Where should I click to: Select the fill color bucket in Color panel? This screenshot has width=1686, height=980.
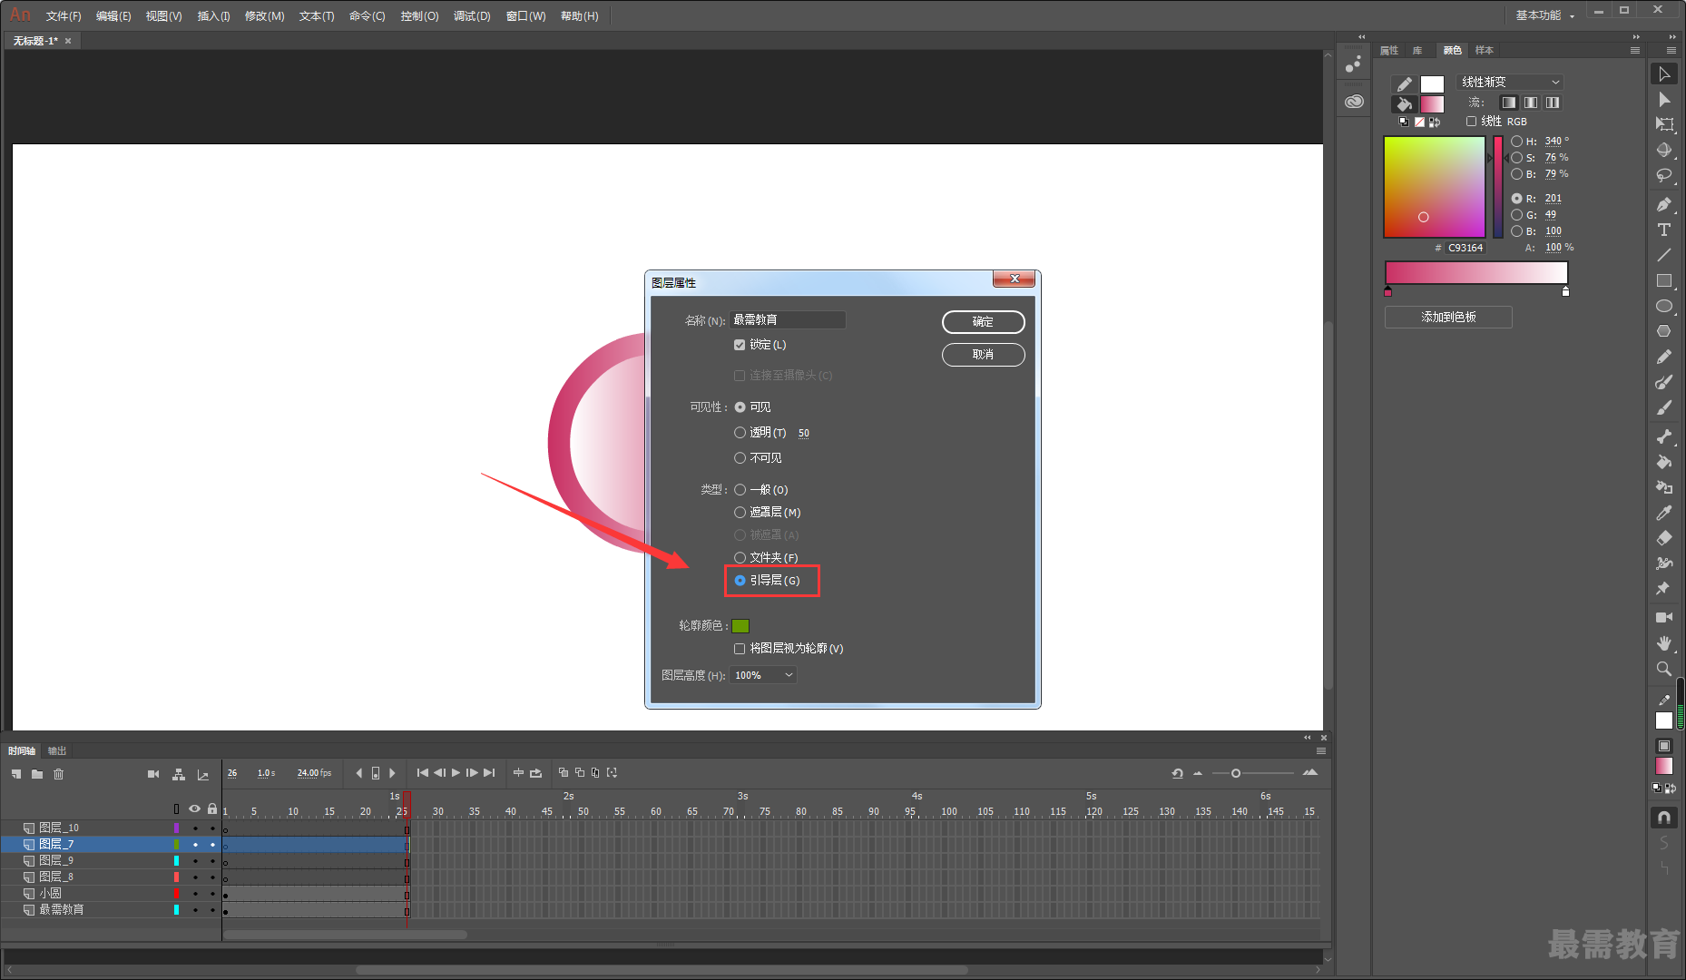(1404, 103)
